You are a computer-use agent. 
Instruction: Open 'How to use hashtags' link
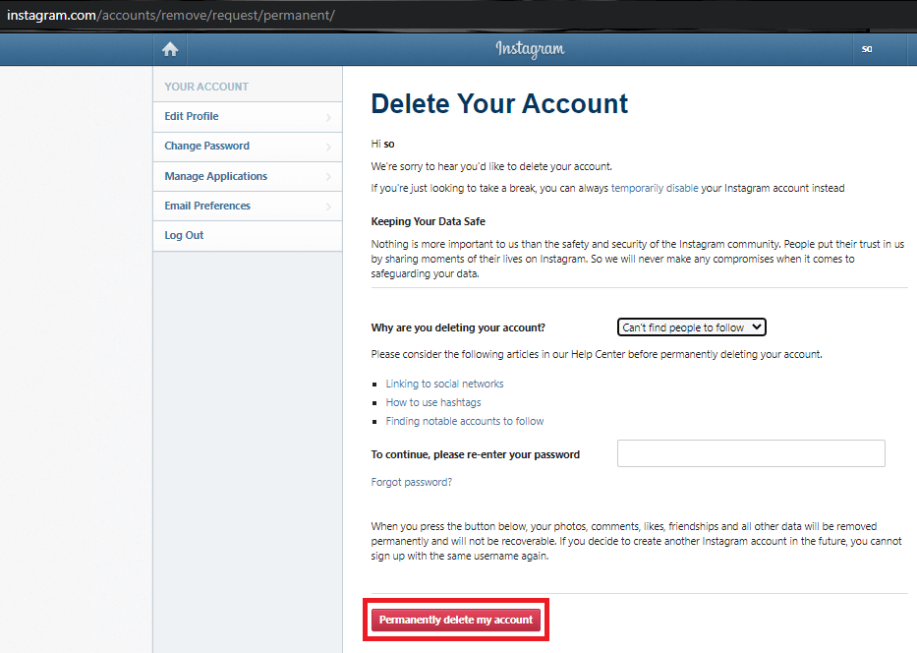tap(433, 402)
